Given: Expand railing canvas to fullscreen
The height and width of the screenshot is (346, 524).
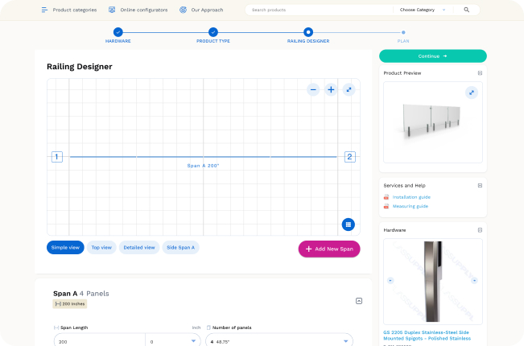Looking at the screenshot, I should (x=349, y=89).
